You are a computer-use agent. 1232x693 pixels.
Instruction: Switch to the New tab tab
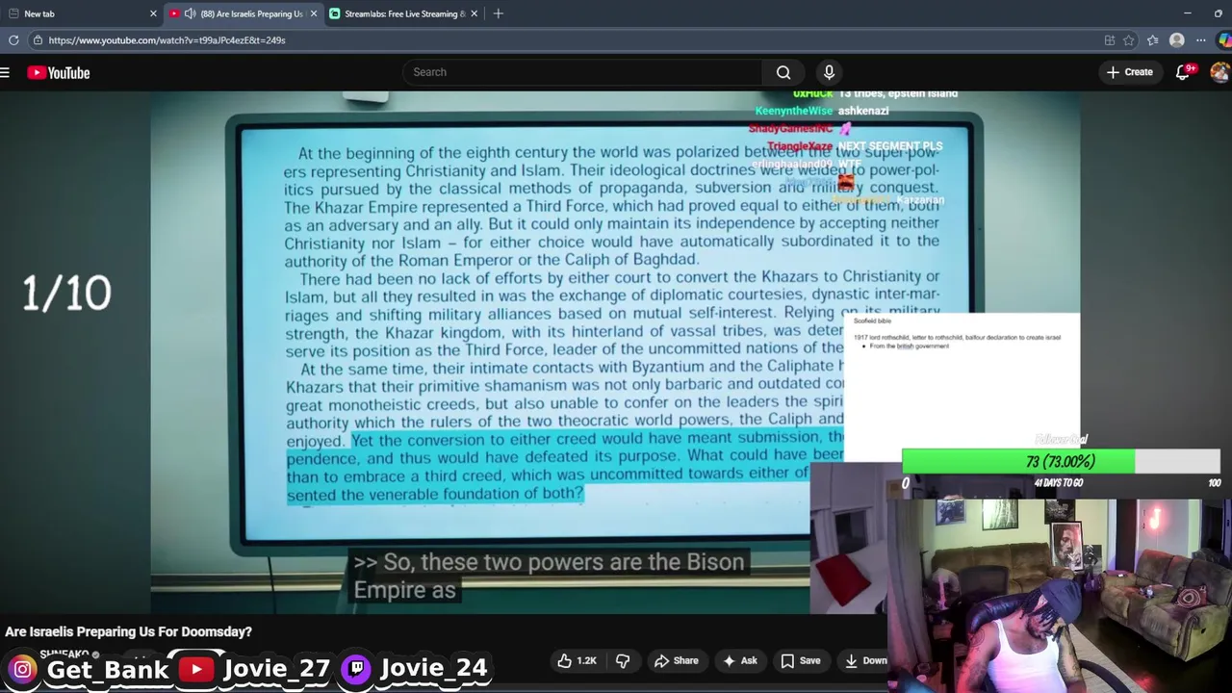tap(82, 13)
